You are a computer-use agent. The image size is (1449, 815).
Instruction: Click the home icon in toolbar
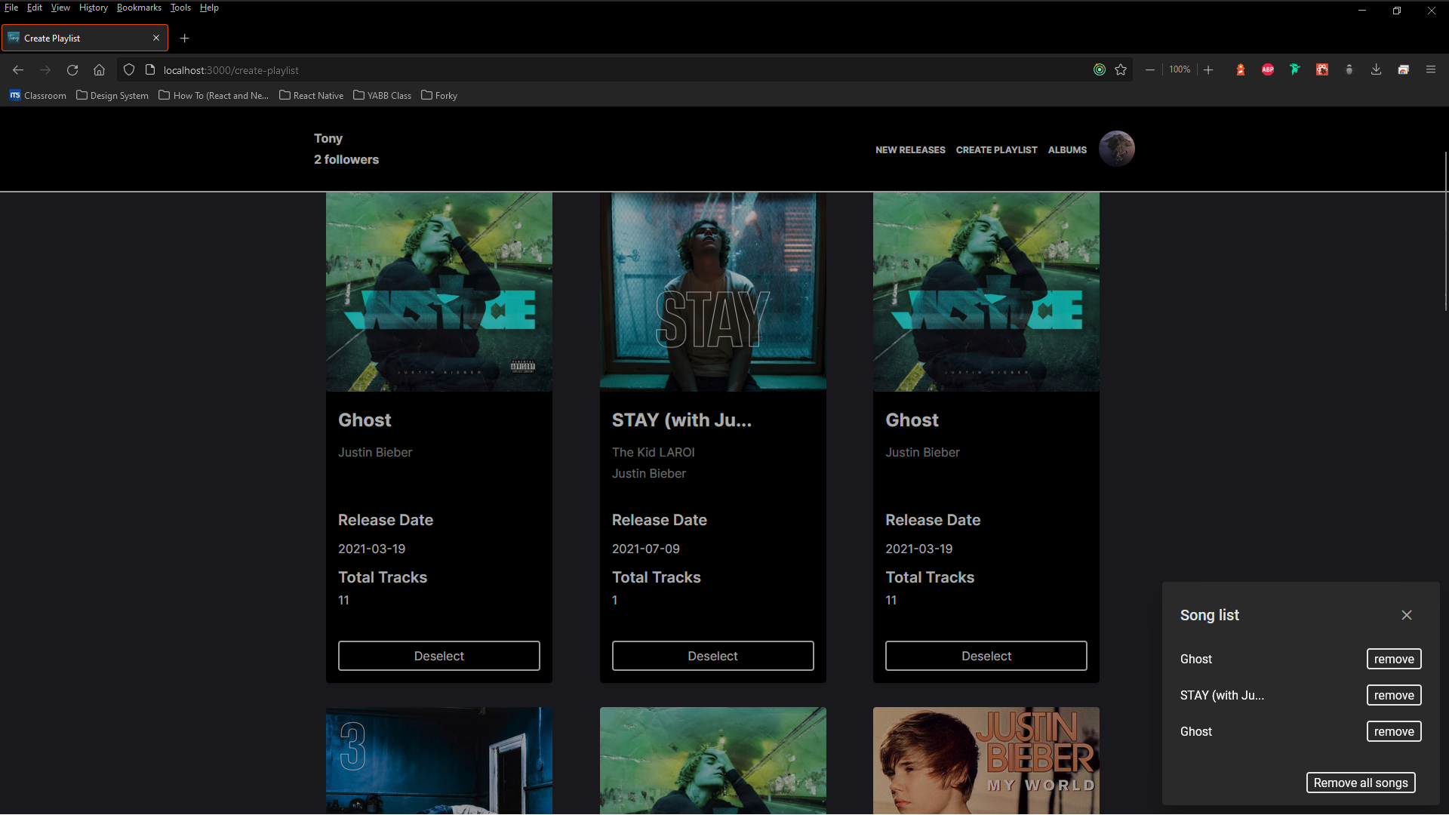[99, 70]
